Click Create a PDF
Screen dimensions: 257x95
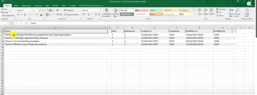(x=247, y=13)
